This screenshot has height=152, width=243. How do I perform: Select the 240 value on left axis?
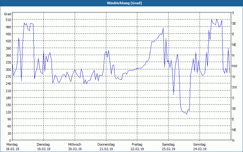tap(9, 84)
